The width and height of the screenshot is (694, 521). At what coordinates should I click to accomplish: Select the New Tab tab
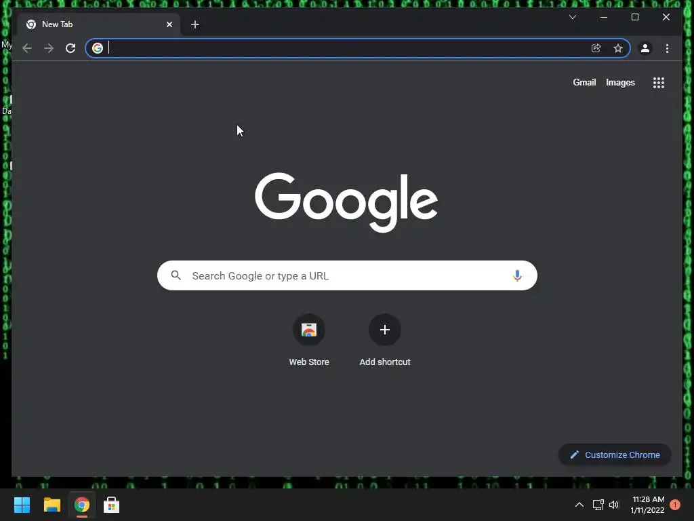click(x=98, y=24)
